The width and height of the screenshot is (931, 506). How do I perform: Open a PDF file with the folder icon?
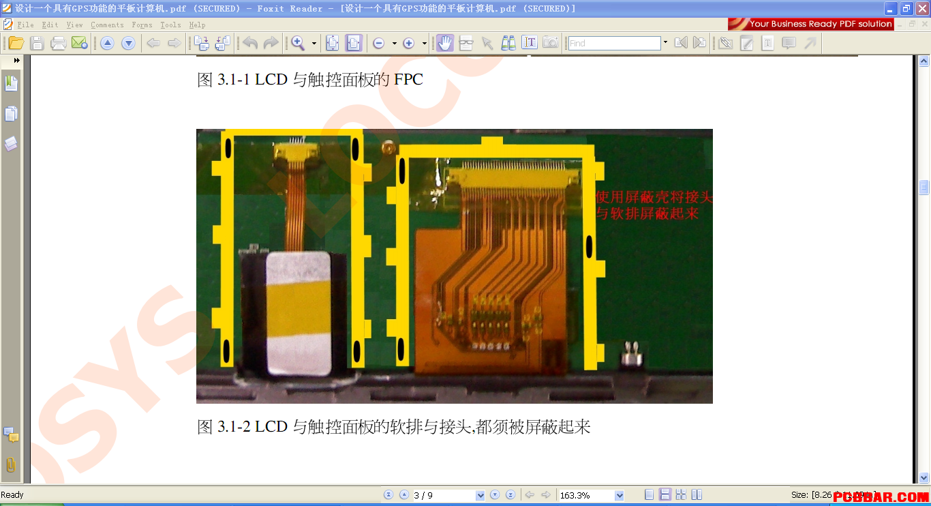click(16, 43)
